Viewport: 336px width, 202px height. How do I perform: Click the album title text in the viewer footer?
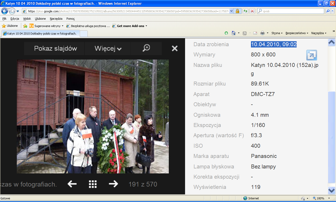(x=29, y=184)
